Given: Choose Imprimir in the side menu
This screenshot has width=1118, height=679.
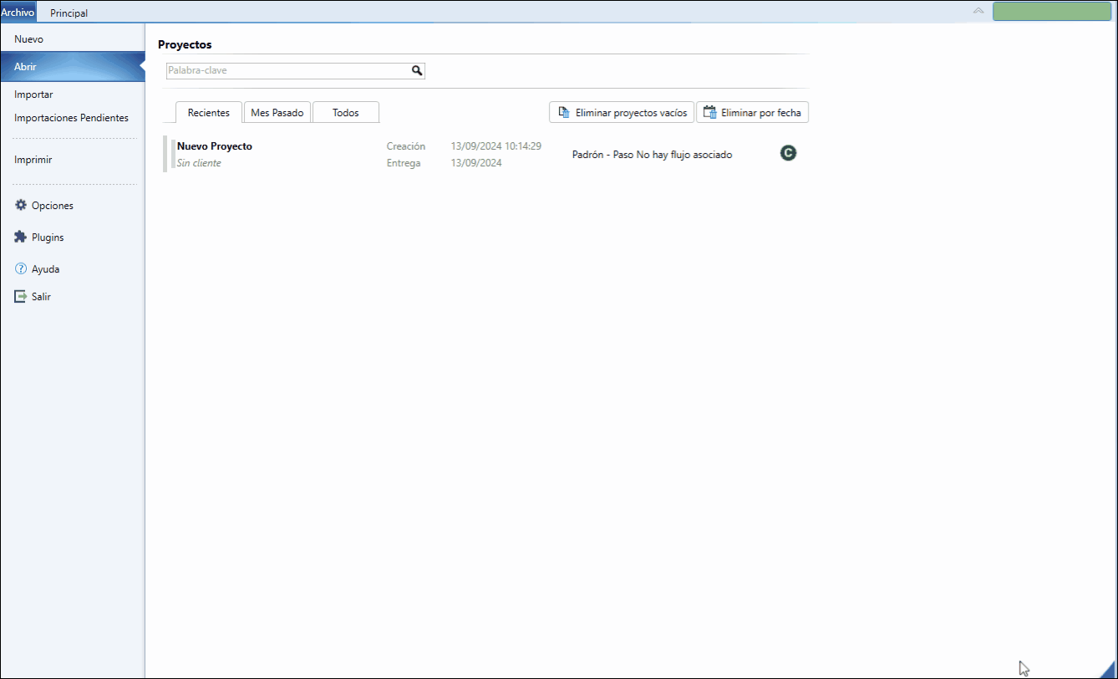Looking at the screenshot, I should pyautogui.click(x=73, y=160).
